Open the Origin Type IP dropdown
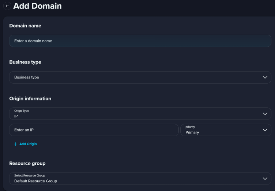 pyautogui.click(x=140, y=114)
